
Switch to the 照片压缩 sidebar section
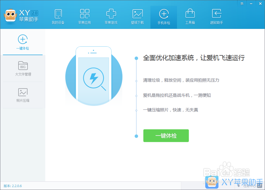[23, 95]
